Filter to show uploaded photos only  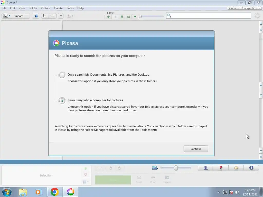(115, 17)
